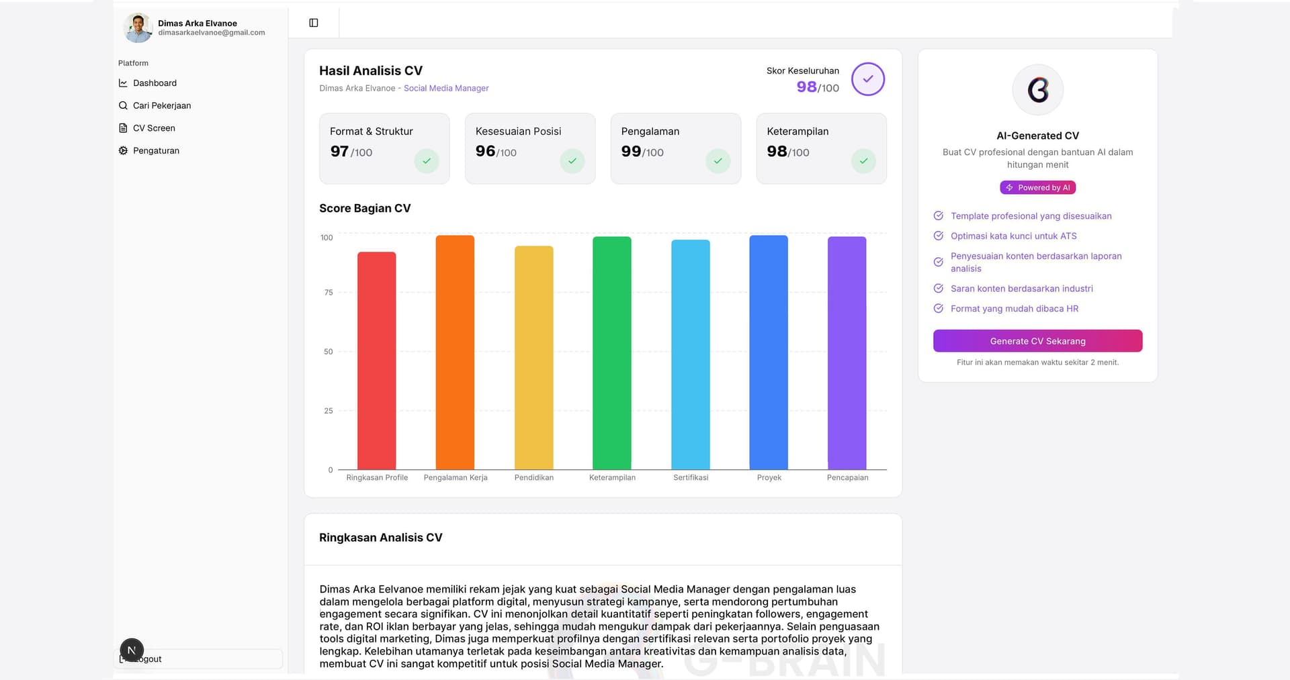Collapse the sidebar with the panel toggle
Viewport: 1290px width, 680px height.
pos(313,22)
